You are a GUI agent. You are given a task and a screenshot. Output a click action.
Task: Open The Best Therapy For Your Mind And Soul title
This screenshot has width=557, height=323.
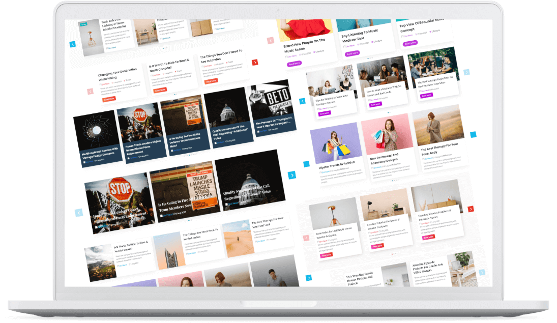point(268,222)
